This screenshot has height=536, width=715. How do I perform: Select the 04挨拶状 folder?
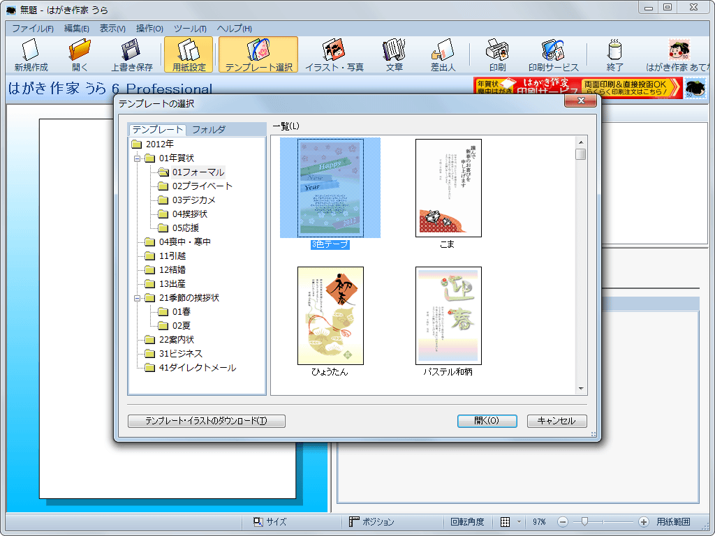tap(183, 214)
